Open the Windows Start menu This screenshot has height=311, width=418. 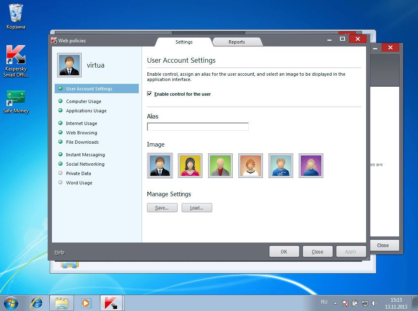click(x=11, y=303)
